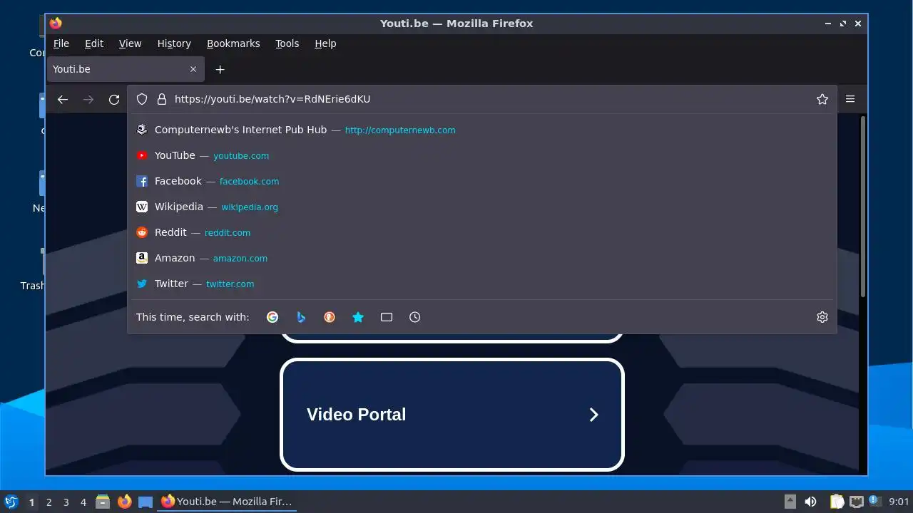Search this time in History

pos(415,317)
